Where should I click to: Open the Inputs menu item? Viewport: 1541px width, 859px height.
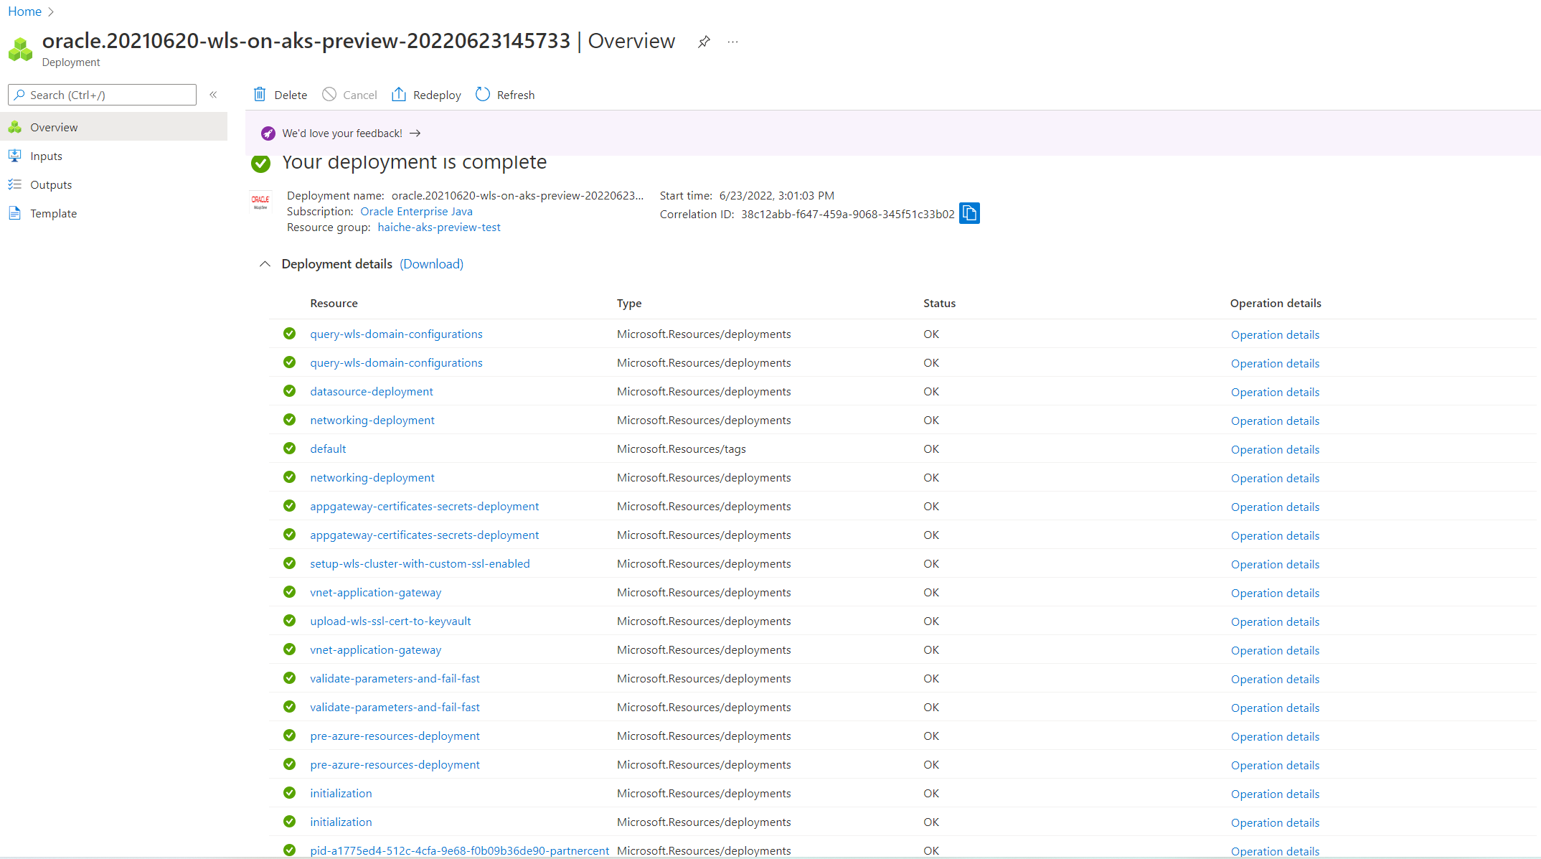pos(46,156)
